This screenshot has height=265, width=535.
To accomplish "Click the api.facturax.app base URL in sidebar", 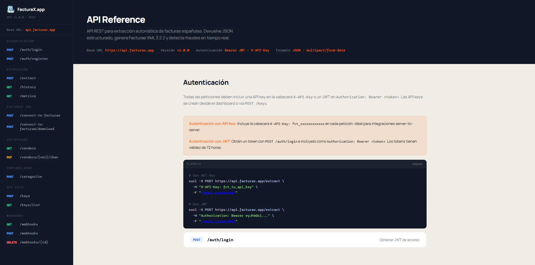I will click(x=40, y=30).
